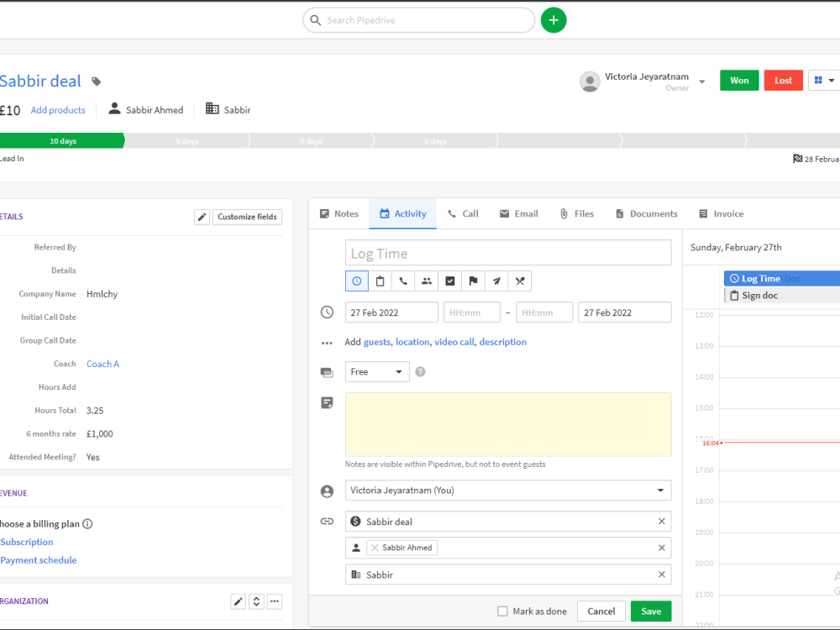The image size is (840, 630).
Task: Select the lunch crossed utensils activity type
Action: [x=520, y=281]
